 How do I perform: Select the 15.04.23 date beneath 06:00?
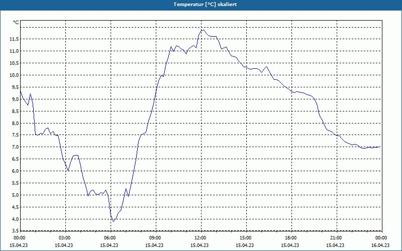(109, 245)
